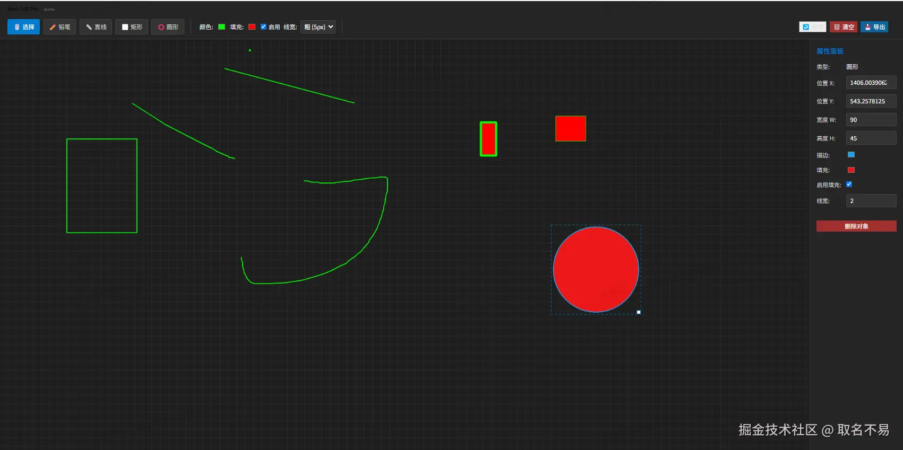Click the 线宽 field in properties panel
This screenshot has height=450, width=903.
point(871,201)
